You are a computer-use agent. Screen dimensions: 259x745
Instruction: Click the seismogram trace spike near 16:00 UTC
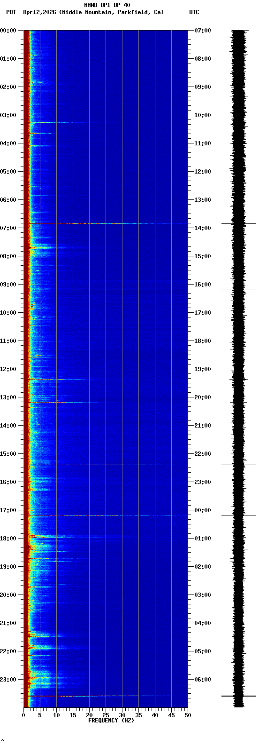point(238,290)
